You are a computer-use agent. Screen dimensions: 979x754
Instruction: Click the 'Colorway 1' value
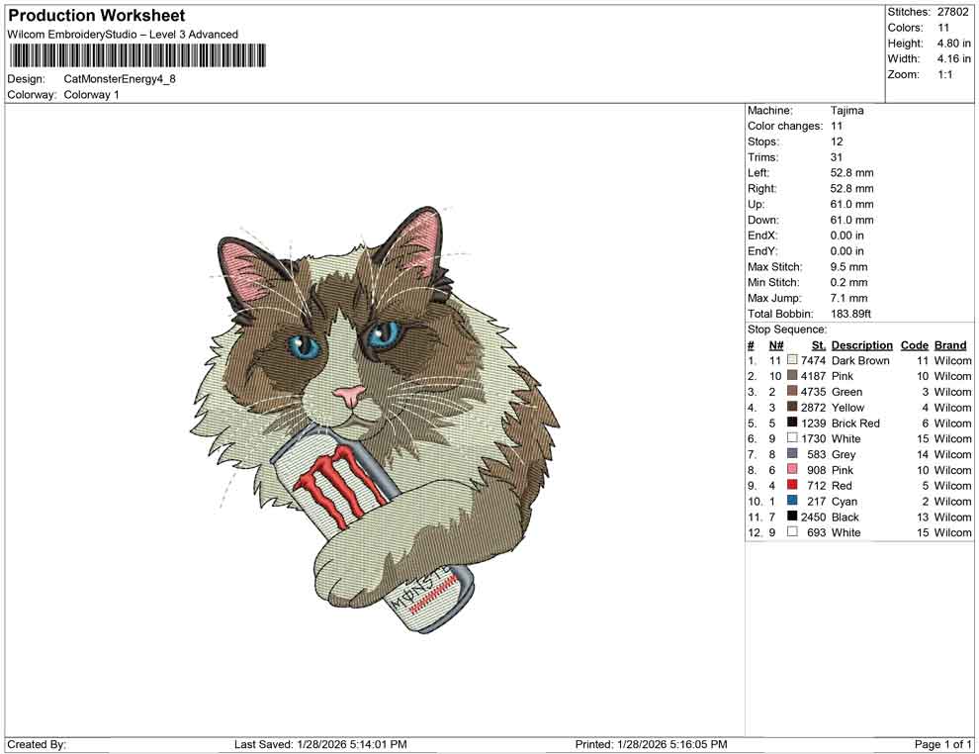point(91,95)
